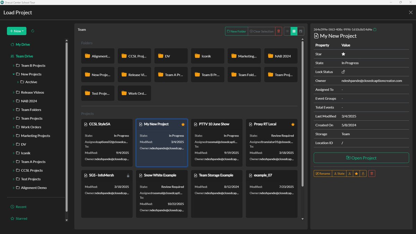Expand NAB 2024 tree node
The height and width of the screenshot is (234, 416).
point(14,101)
